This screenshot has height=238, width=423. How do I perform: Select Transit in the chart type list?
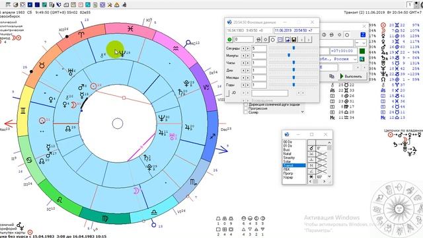tap(294, 165)
